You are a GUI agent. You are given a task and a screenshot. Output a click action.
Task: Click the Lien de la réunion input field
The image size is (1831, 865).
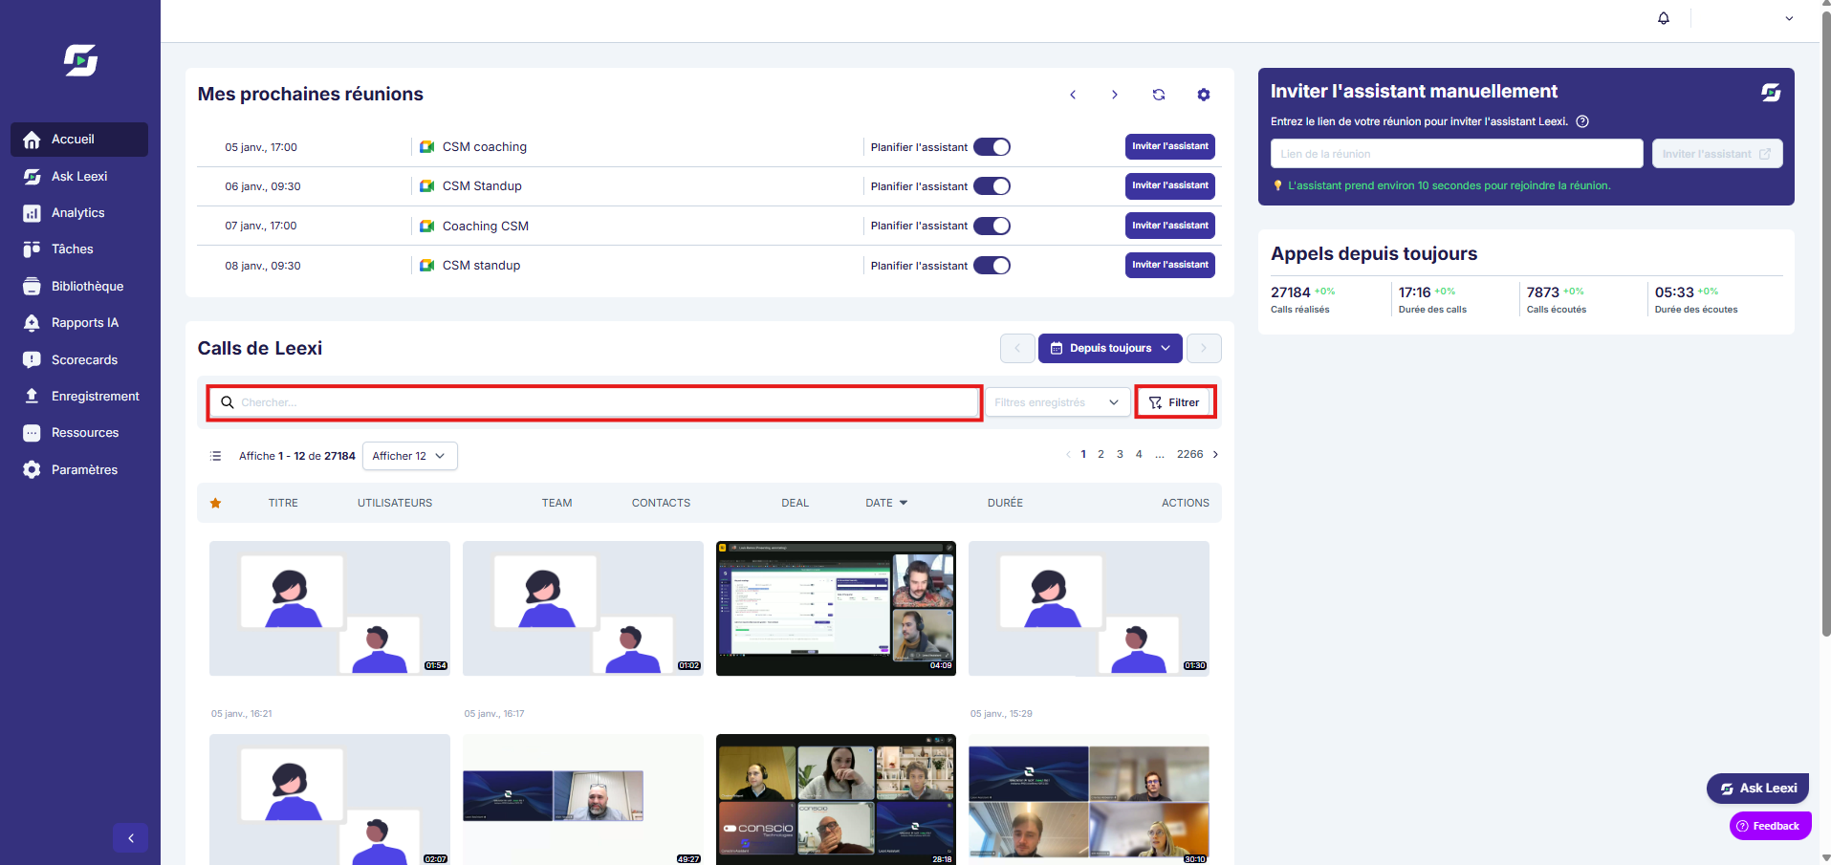coord(1456,154)
